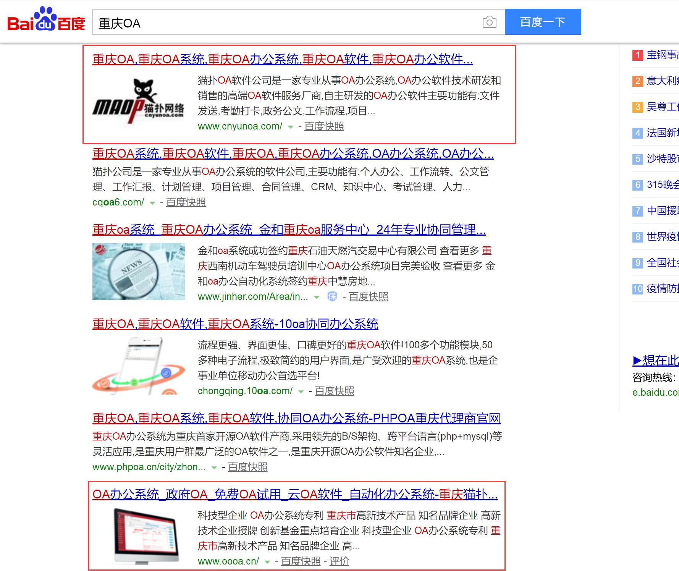
Task: Open 百度快照 for chongqing.10oa.com
Action: click(x=335, y=391)
